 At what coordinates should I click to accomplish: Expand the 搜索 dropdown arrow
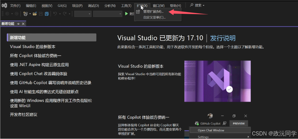(204, 6)
